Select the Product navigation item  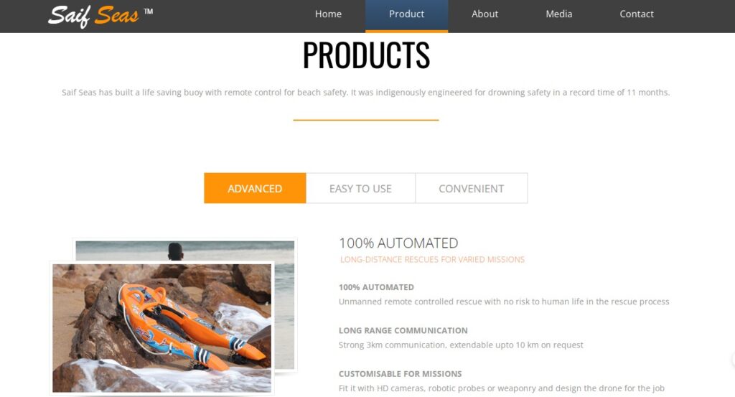406,16
